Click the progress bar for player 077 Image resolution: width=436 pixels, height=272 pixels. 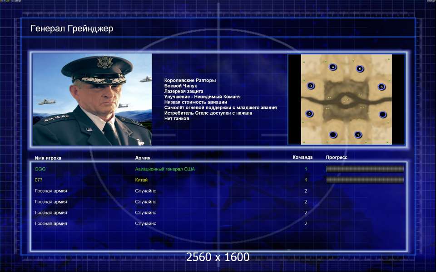(365, 180)
